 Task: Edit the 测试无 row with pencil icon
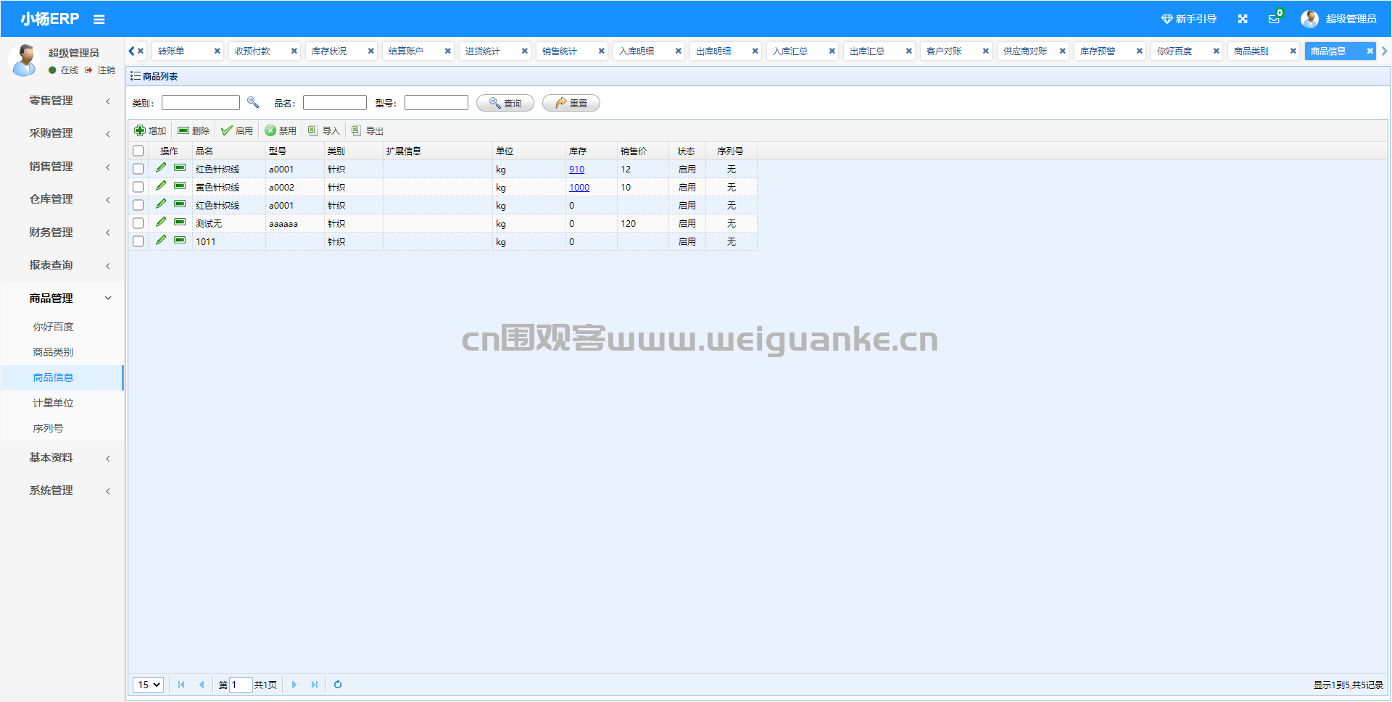coord(161,222)
